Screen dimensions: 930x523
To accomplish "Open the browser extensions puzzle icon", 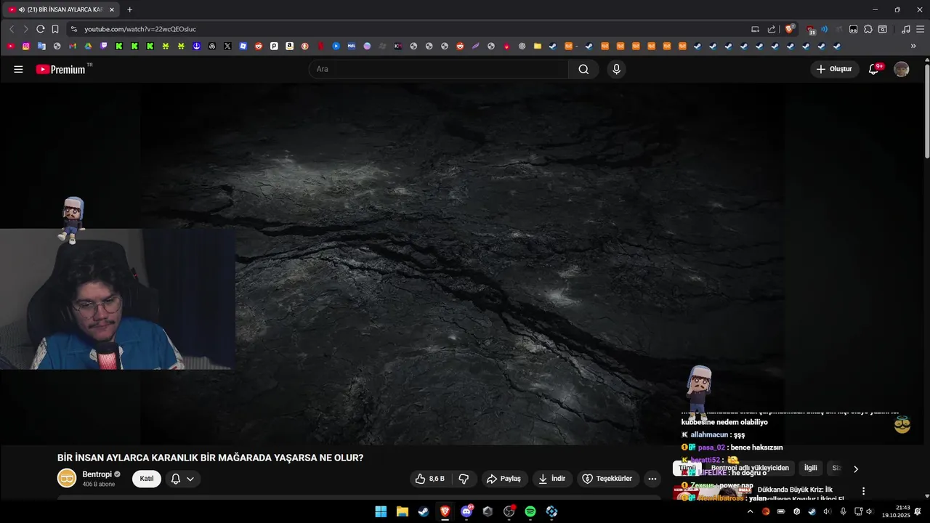I will (868, 29).
